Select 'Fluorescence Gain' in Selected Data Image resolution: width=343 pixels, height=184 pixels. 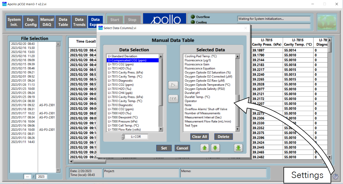click(x=210, y=64)
